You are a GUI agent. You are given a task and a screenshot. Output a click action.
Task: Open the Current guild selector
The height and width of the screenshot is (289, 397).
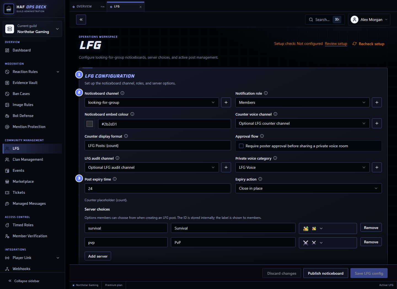[32, 29]
